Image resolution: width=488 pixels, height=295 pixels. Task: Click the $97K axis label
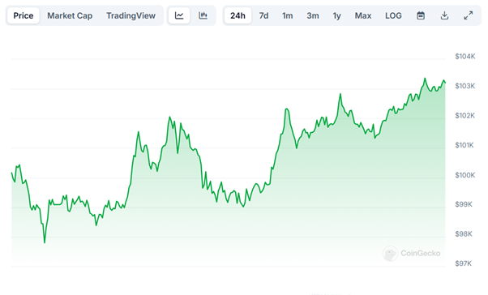[464, 263]
